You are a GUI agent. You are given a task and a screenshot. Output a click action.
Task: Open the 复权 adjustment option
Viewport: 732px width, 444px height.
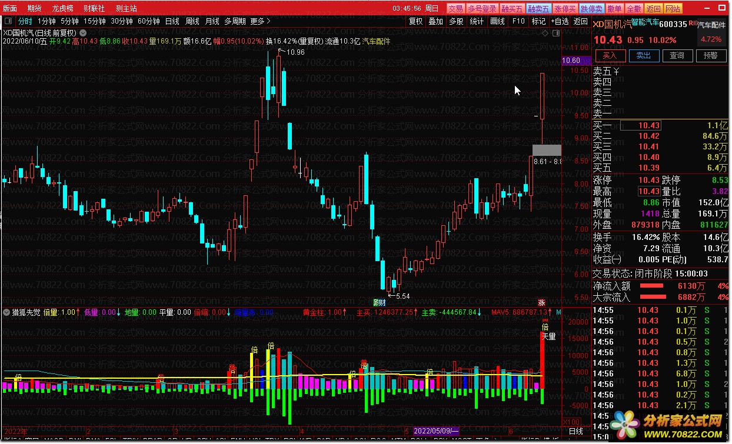(x=415, y=21)
